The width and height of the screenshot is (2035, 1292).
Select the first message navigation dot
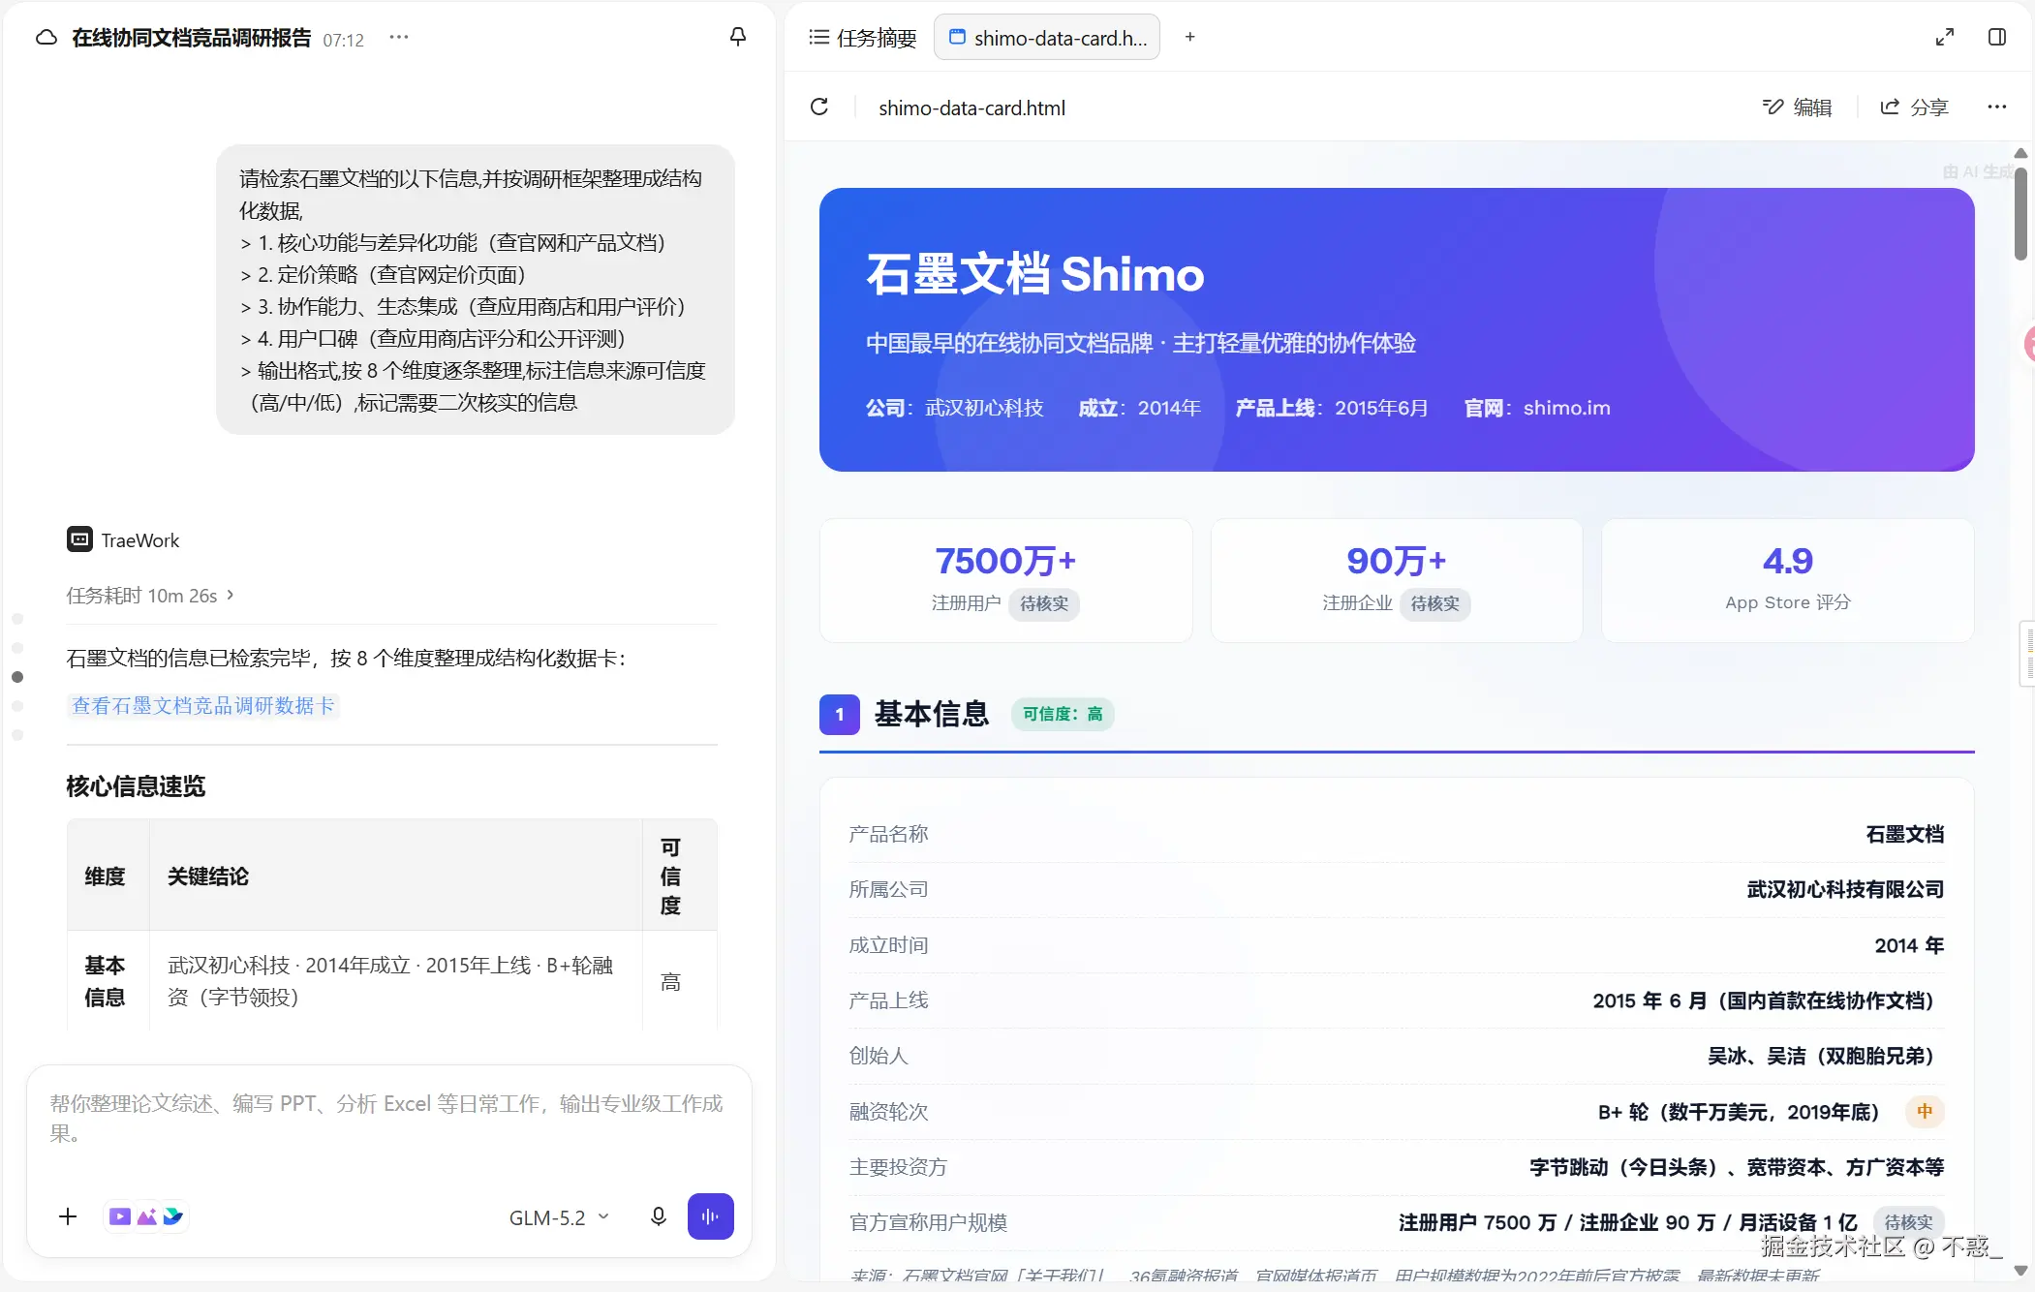(17, 619)
